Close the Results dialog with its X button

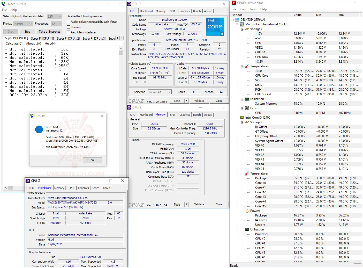click(102, 116)
